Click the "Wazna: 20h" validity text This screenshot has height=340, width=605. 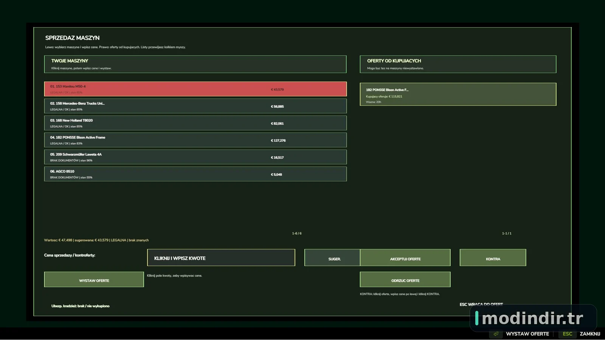pos(374,102)
